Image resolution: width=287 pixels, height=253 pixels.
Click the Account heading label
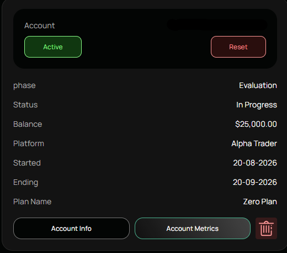[x=40, y=25]
